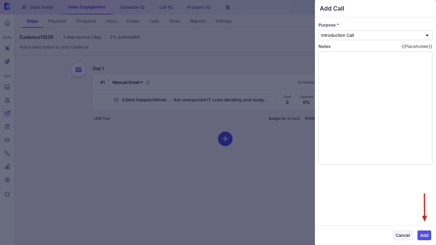Viewport: 436px width, 245px height.
Task: Select the cadences paper-plane icon in sidebar
Action: point(7,113)
